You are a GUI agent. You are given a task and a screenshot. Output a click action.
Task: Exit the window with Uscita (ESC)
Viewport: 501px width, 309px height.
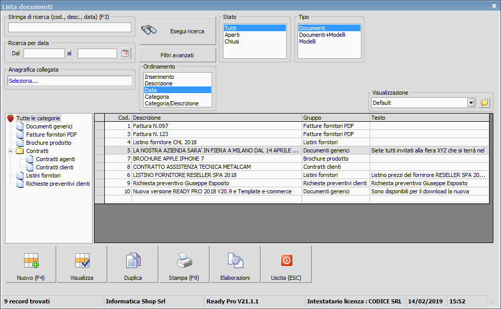(x=287, y=264)
